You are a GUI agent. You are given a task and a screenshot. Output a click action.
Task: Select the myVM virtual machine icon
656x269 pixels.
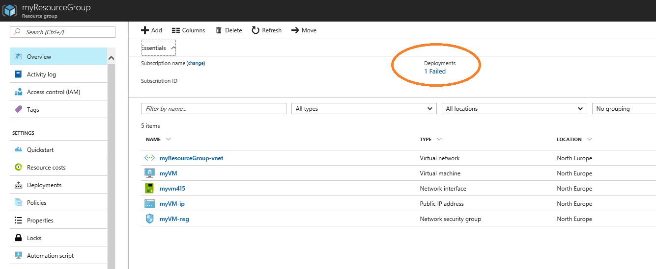click(149, 173)
